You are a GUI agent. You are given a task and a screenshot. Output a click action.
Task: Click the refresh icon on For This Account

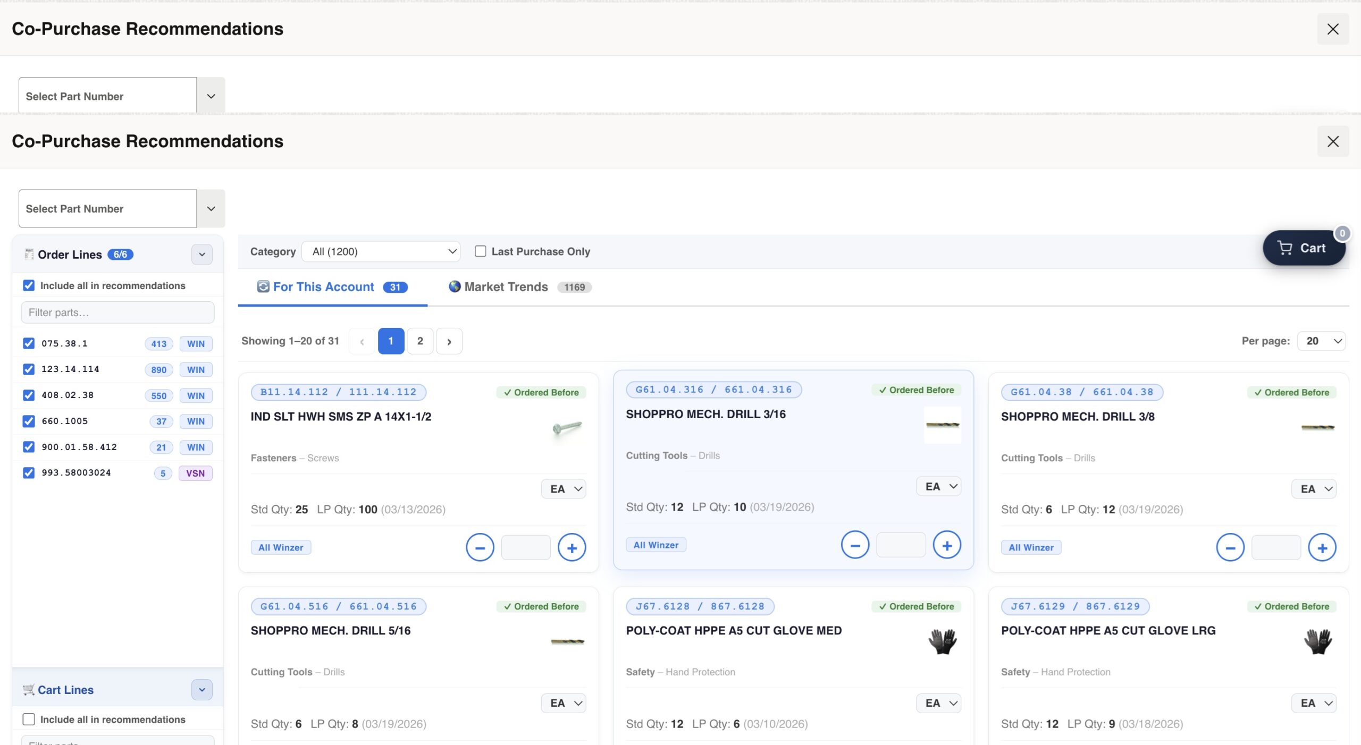coord(263,287)
